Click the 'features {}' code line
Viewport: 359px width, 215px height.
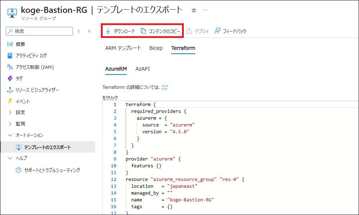pos(146,166)
